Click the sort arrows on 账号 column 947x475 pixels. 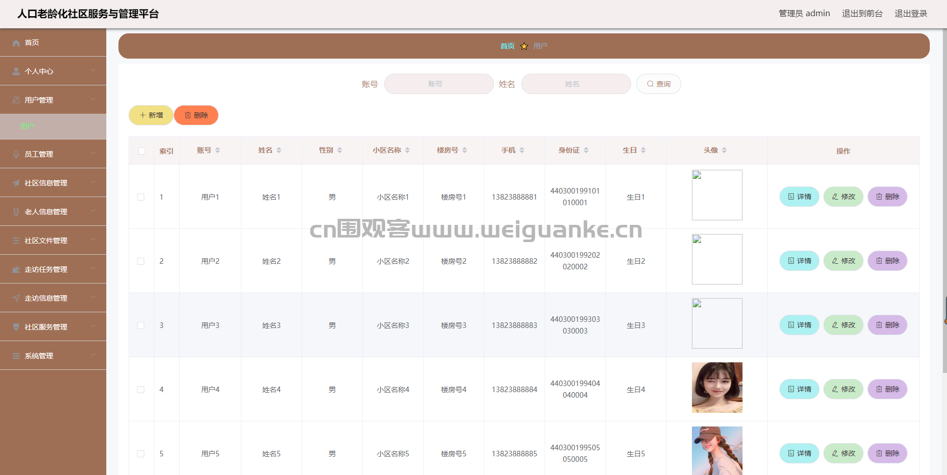[218, 151]
